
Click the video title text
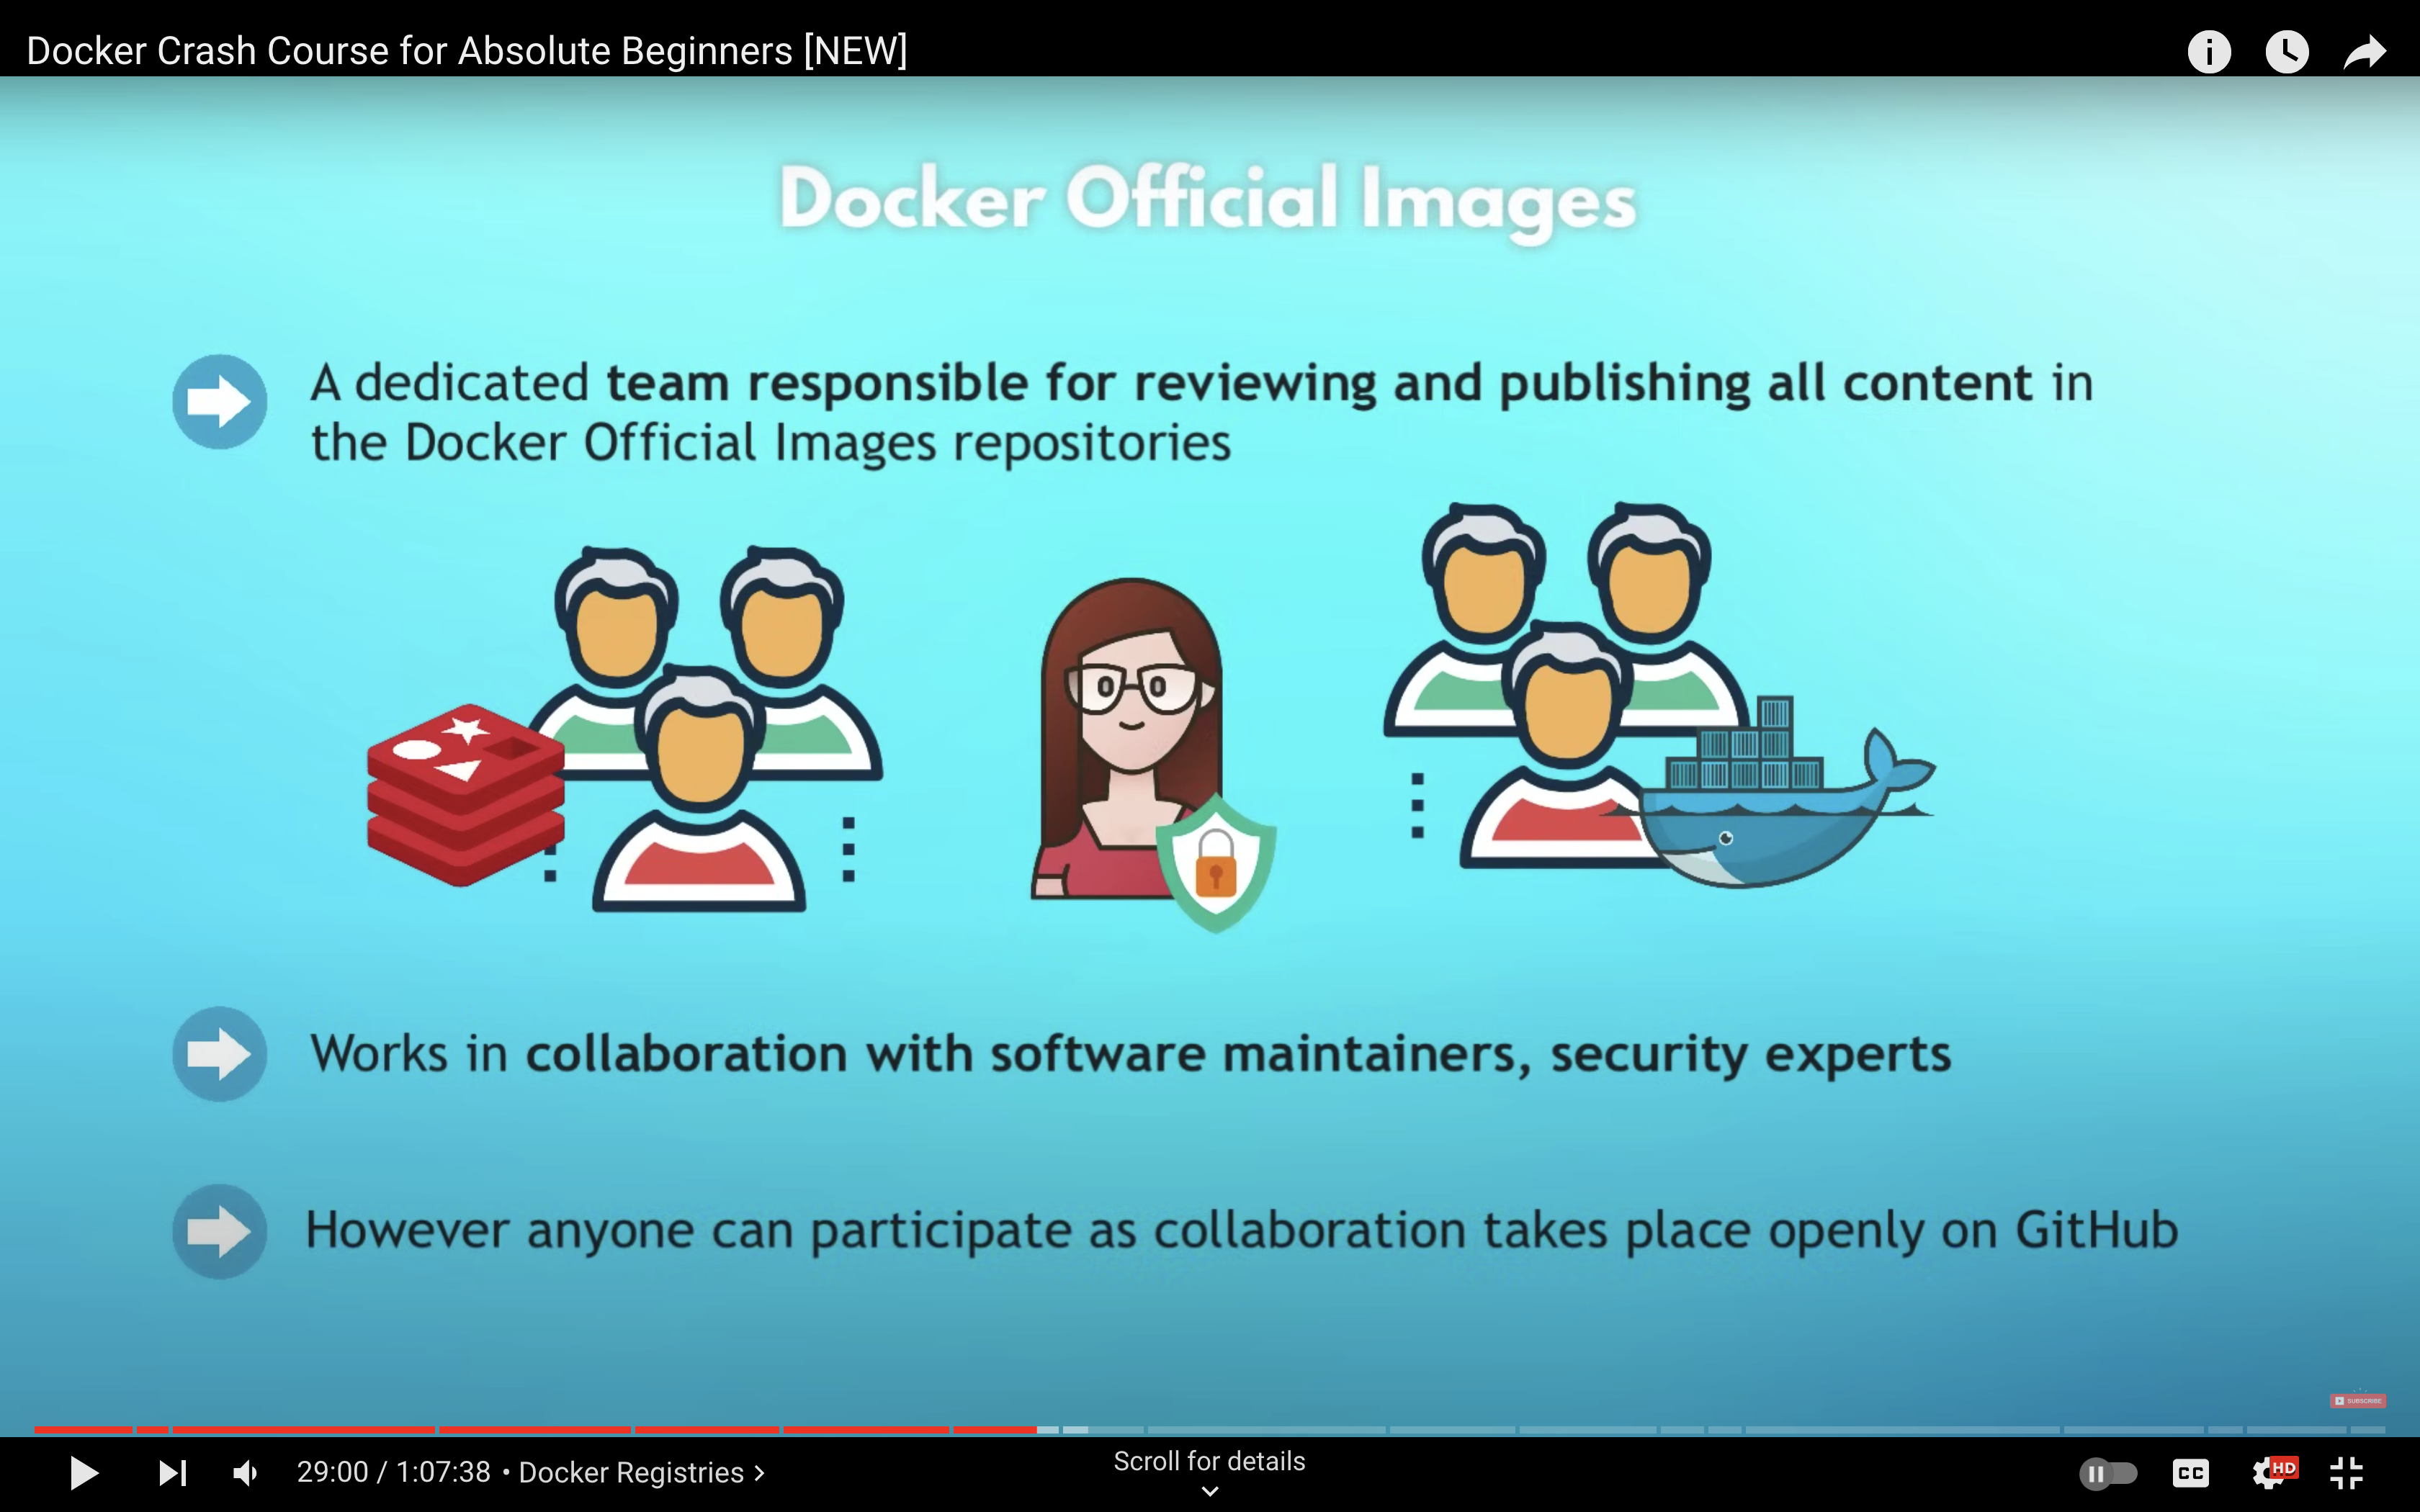tap(466, 51)
